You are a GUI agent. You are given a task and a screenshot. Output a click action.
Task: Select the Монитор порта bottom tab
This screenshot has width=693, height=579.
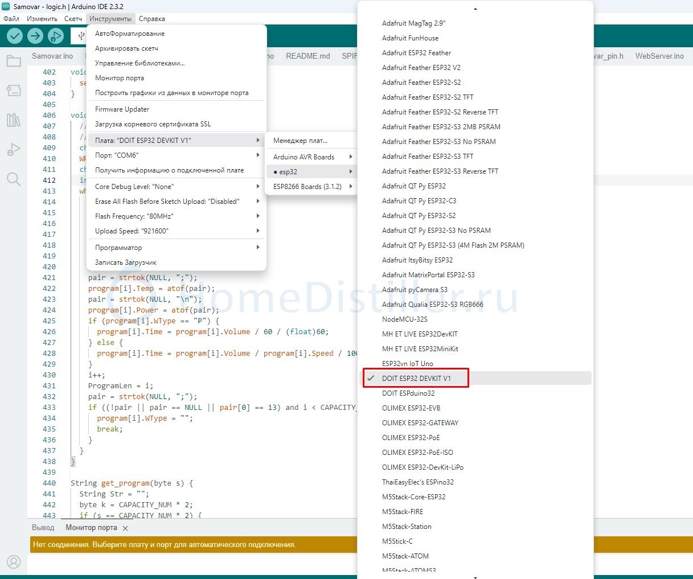pyautogui.click(x=91, y=528)
